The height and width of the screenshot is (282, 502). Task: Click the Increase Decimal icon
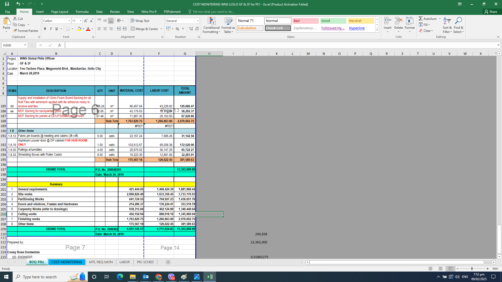click(191, 29)
